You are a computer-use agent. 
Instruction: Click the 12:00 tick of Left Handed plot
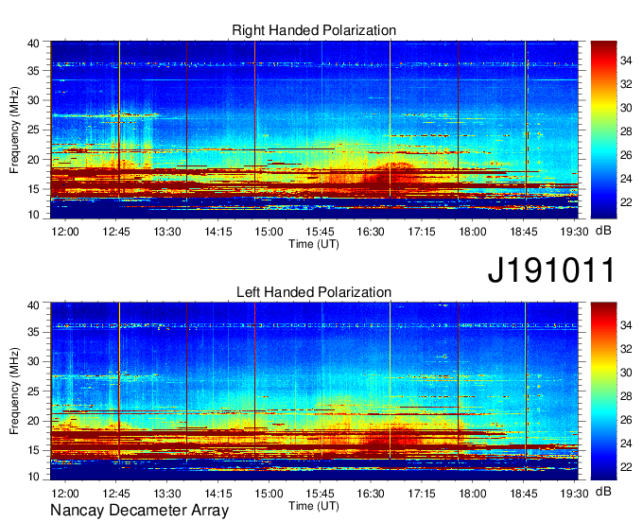pyautogui.click(x=65, y=494)
